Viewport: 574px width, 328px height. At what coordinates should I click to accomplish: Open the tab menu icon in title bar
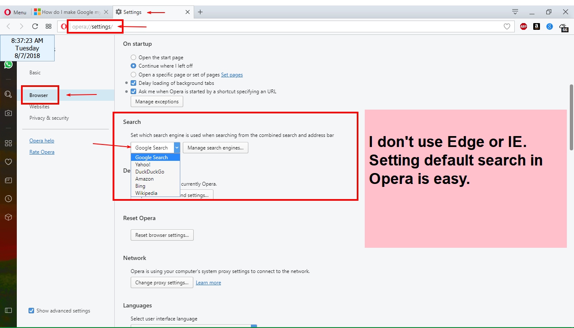pyautogui.click(x=515, y=12)
